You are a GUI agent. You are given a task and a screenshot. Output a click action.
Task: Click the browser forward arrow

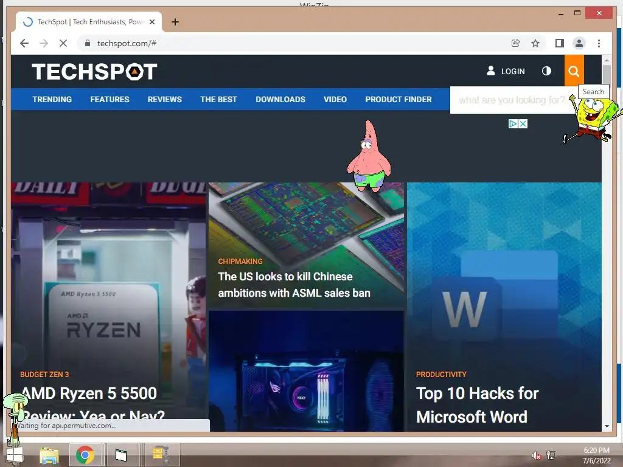click(44, 43)
